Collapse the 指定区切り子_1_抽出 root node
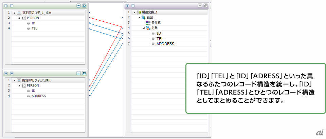This screenshot has height=139, width=326. (15, 13)
